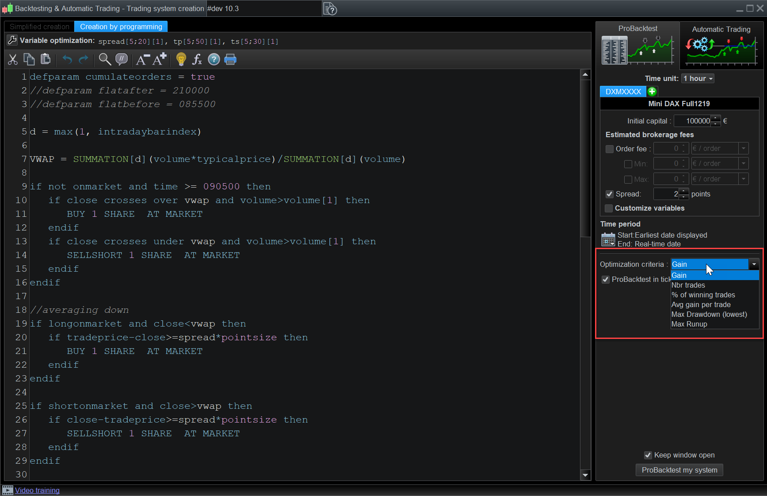Print the code with printer icon
This screenshot has height=496, width=767.
(x=230, y=59)
